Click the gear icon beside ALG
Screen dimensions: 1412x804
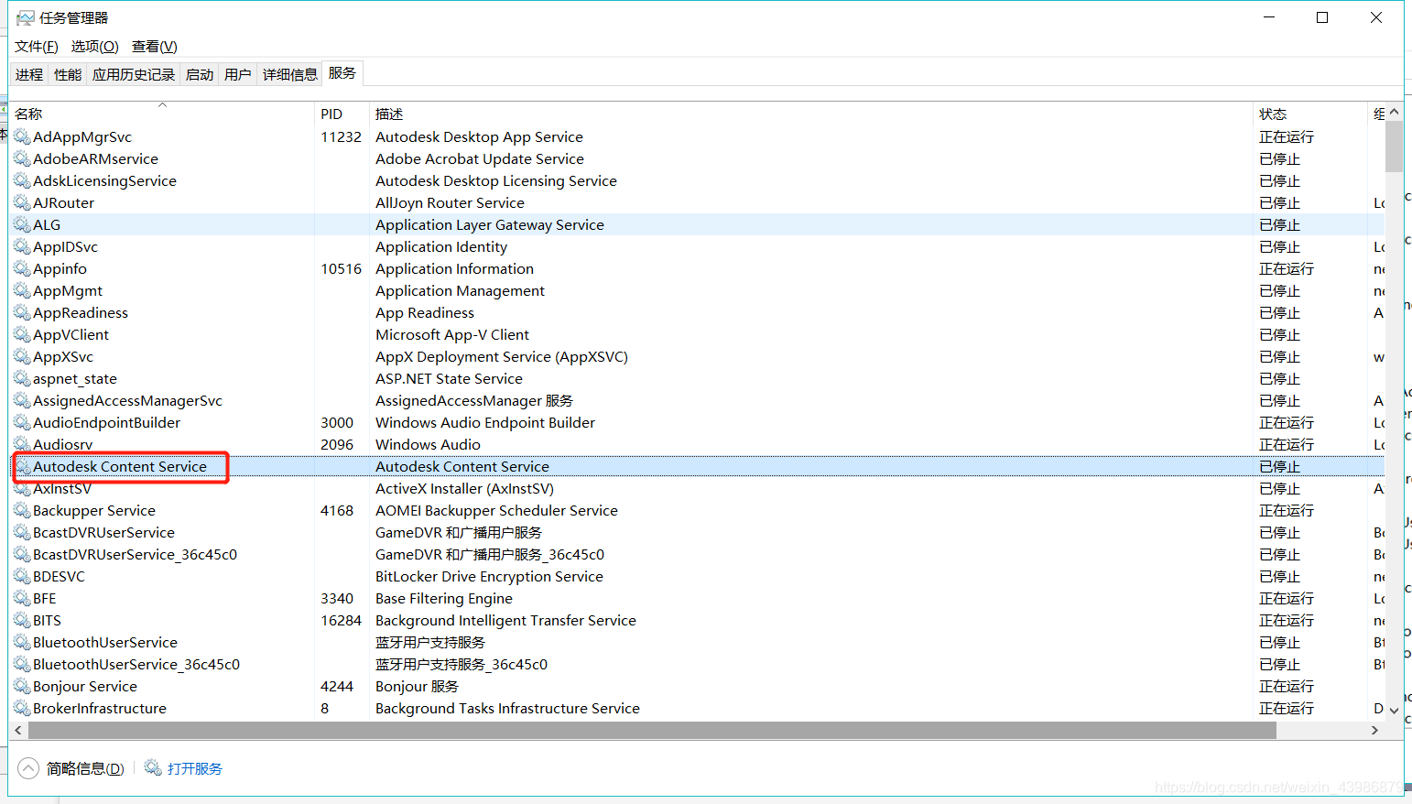(x=22, y=224)
